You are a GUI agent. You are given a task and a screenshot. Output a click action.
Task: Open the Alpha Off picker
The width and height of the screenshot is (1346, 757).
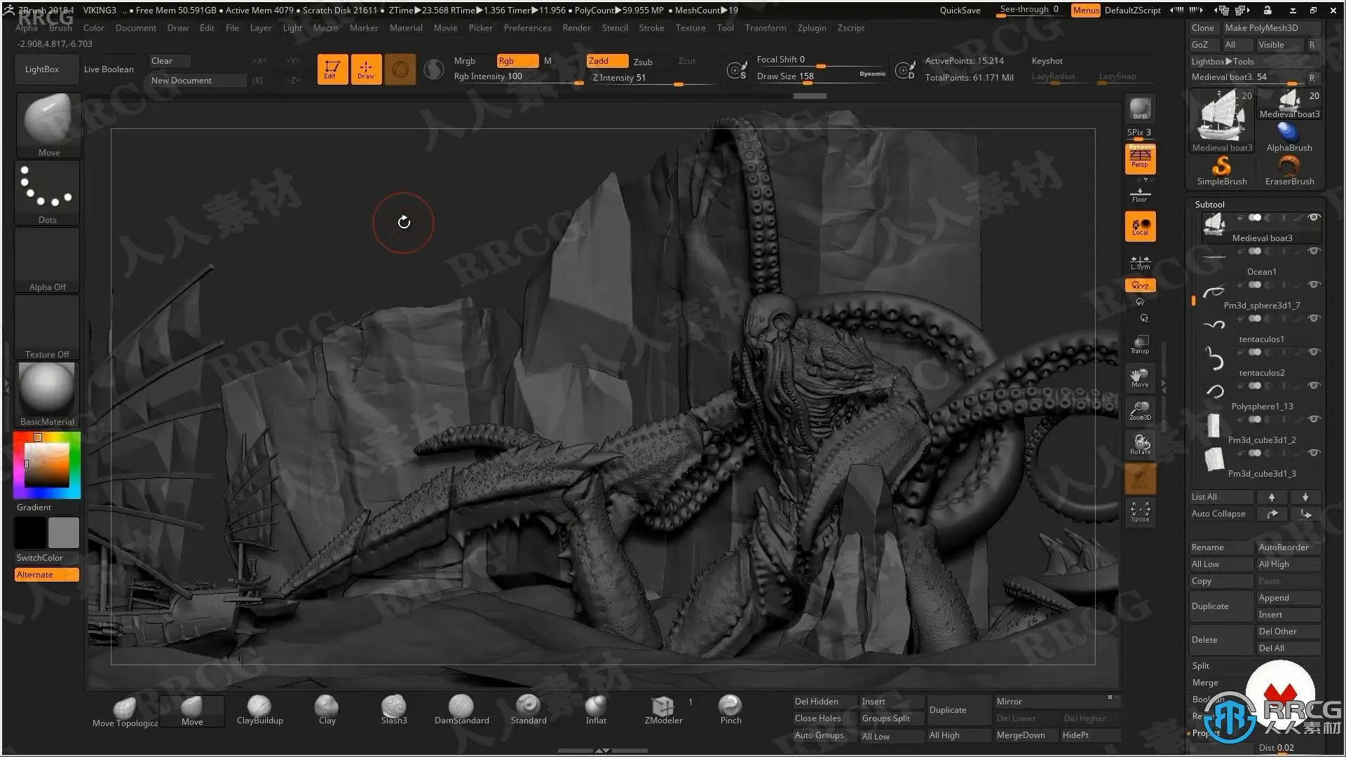47,260
